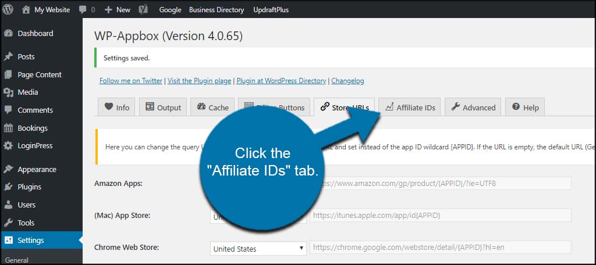Click the Plugins plug icon
This screenshot has width=596, height=265.
pos(8,187)
